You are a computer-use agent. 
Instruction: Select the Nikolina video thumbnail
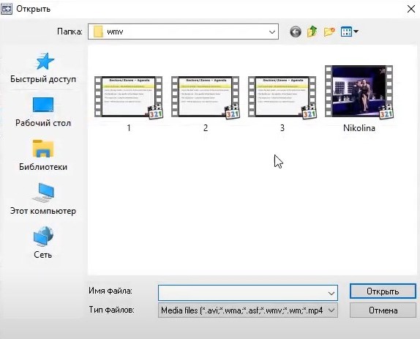[x=359, y=92]
